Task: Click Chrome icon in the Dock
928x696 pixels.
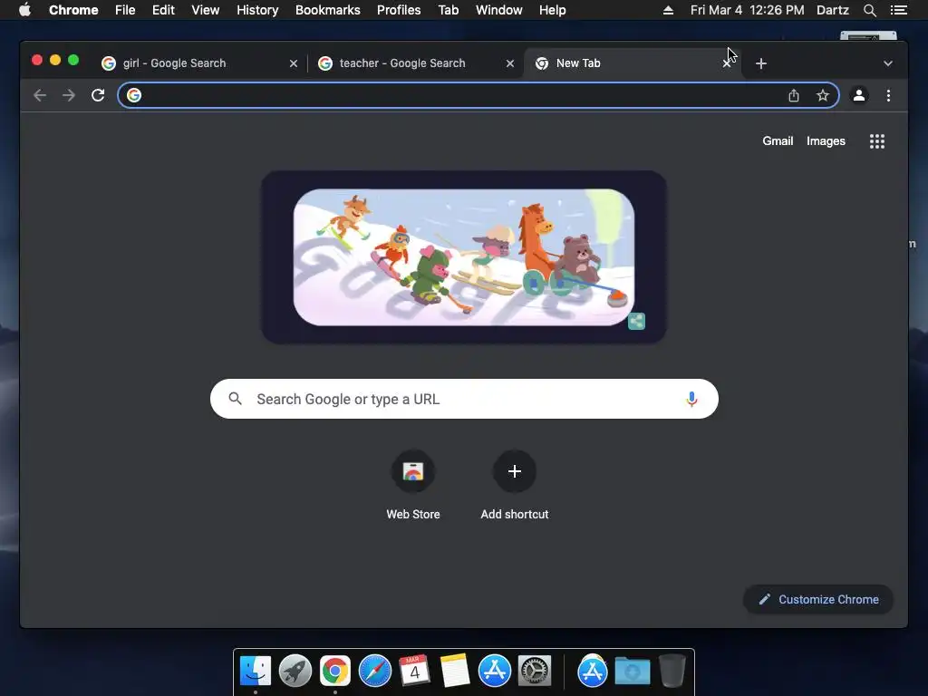Action: [x=335, y=672]
